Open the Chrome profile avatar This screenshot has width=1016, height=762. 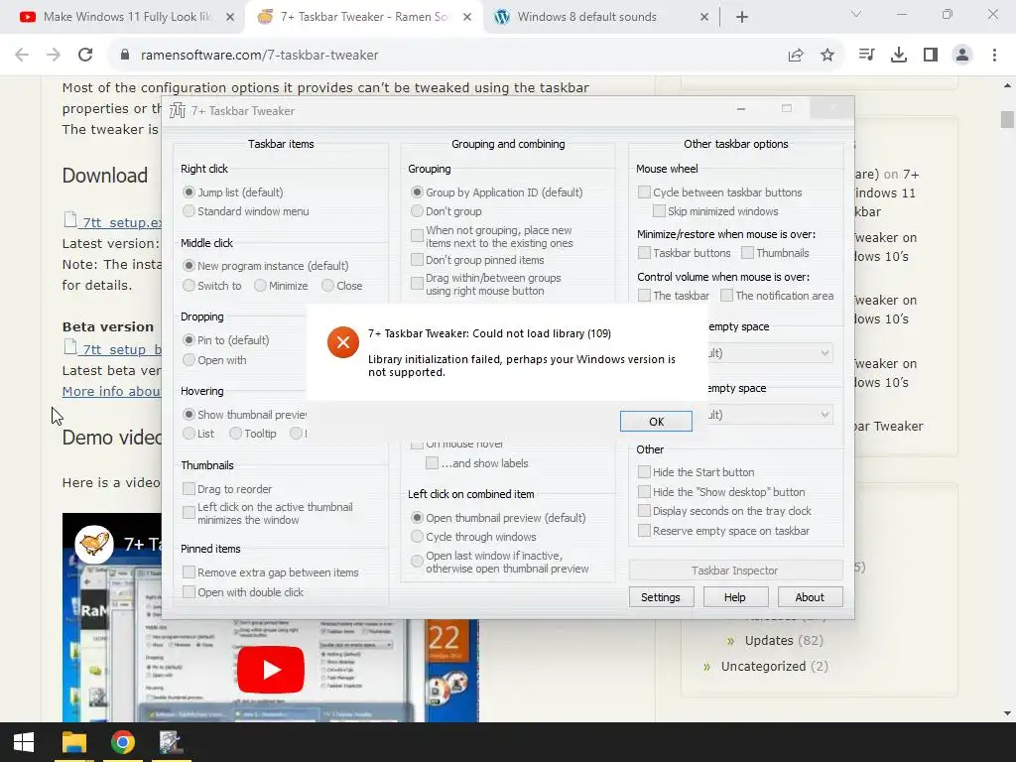[x=962, y=56]
